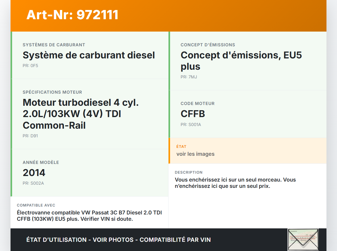Select the model year 2014 value

(34, 173)
